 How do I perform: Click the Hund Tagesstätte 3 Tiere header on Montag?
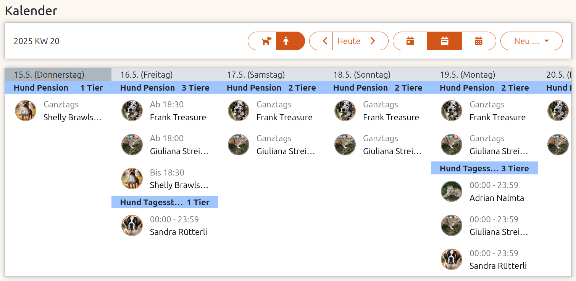coord(484,168)
